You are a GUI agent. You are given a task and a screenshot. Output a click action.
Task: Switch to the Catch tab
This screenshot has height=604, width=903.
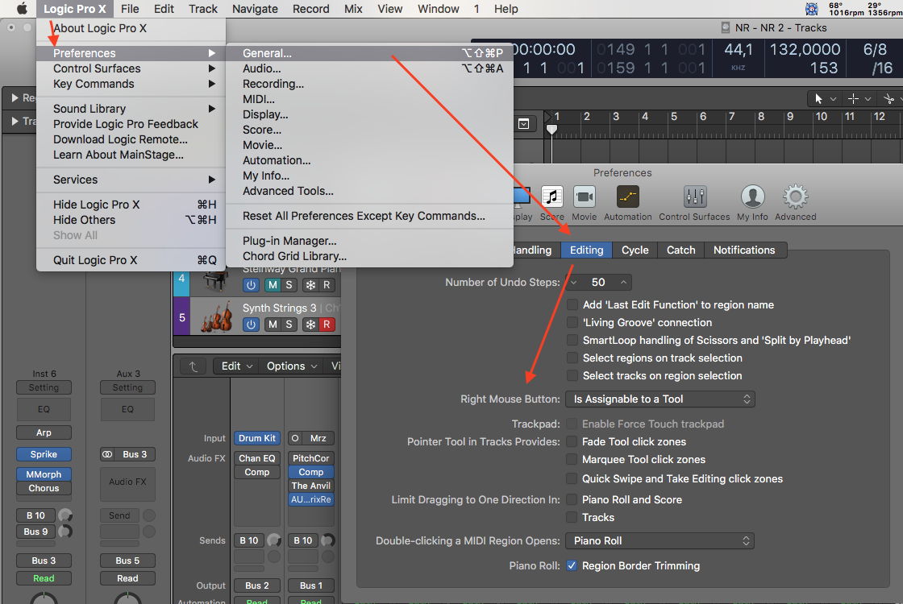680,250
